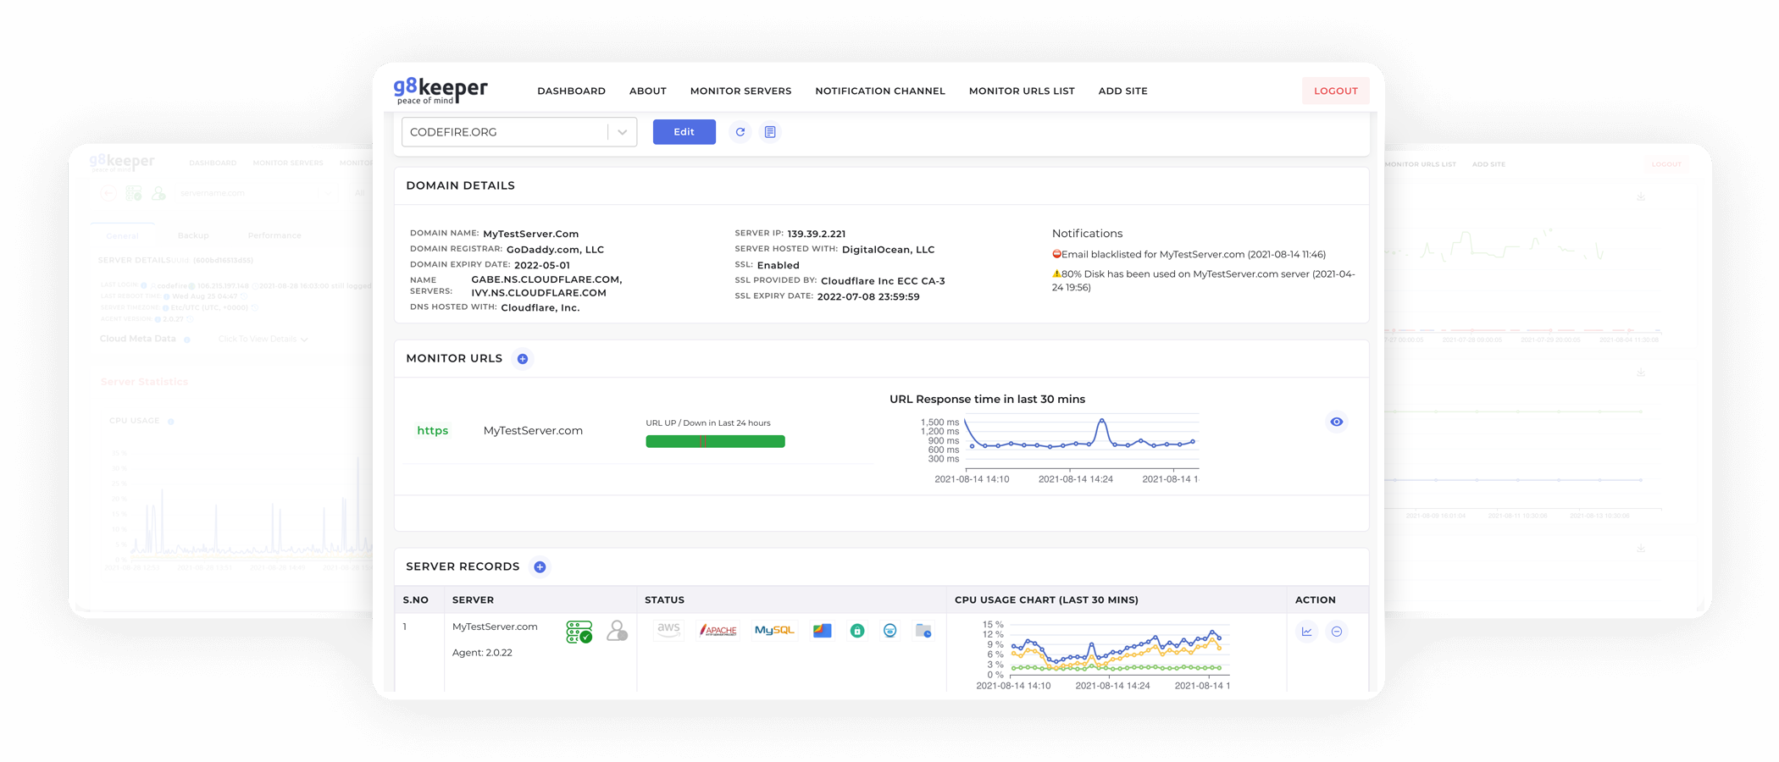Click the refresh icon beside Edit
The width and height of the screenshot is (1779, 762).
click(740, 132)
